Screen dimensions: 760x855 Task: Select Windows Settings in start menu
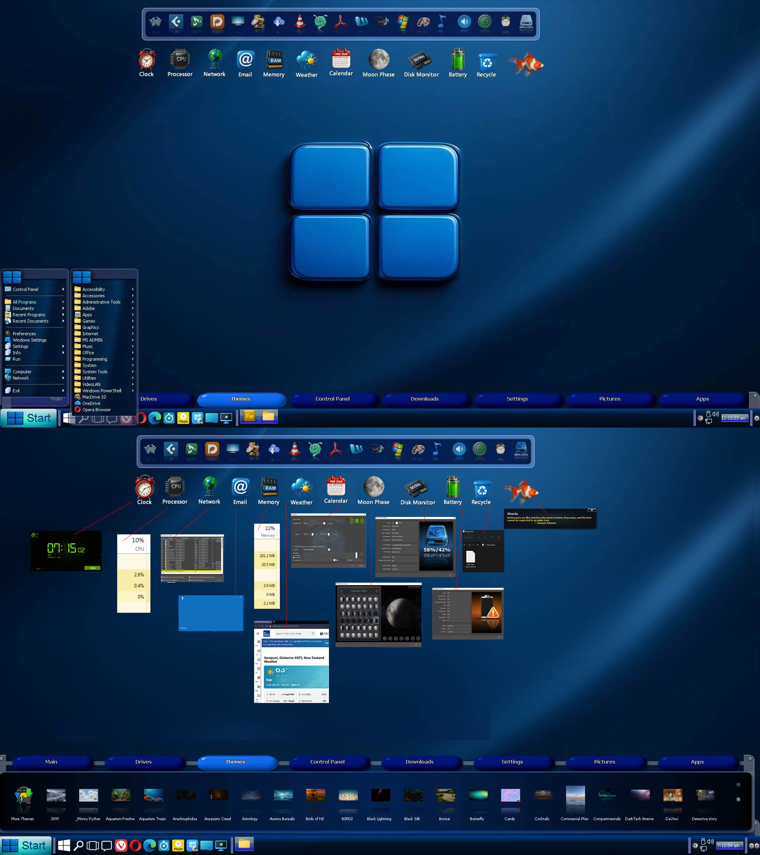point(29,340)
